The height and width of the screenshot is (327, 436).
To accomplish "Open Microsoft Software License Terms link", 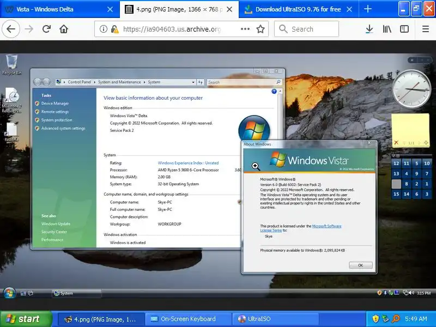I will pos(301,228).
